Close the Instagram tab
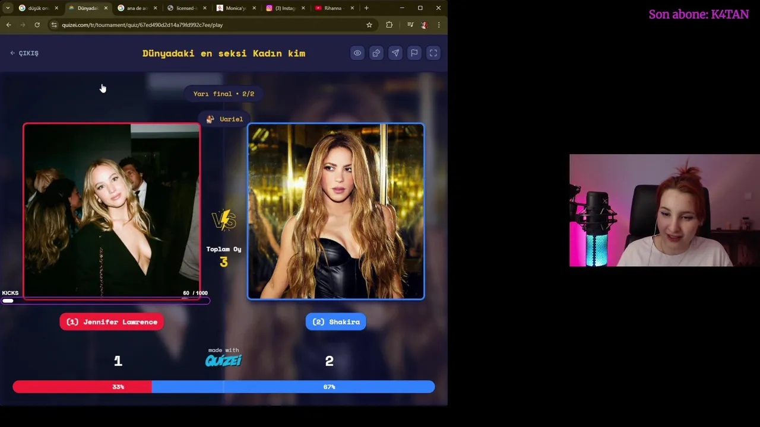 click(303, 8)
